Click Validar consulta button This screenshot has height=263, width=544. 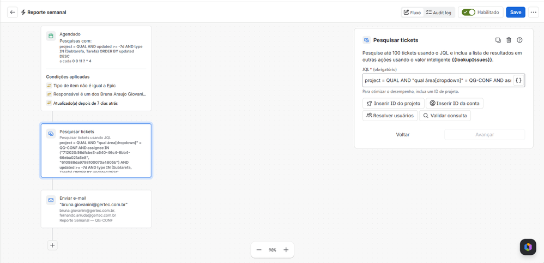[x=445, y=116]
